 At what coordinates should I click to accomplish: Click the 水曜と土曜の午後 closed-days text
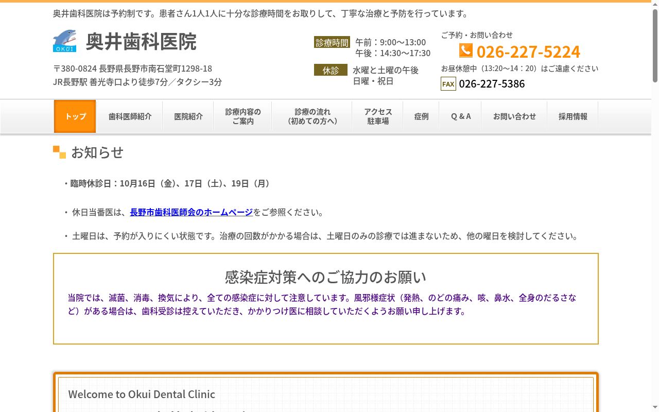[386, 70]
